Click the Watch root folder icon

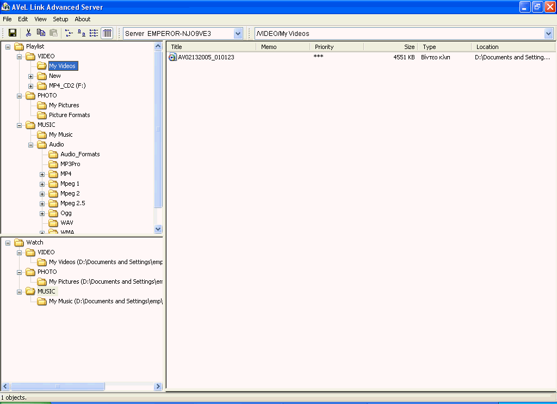point(19,242)
